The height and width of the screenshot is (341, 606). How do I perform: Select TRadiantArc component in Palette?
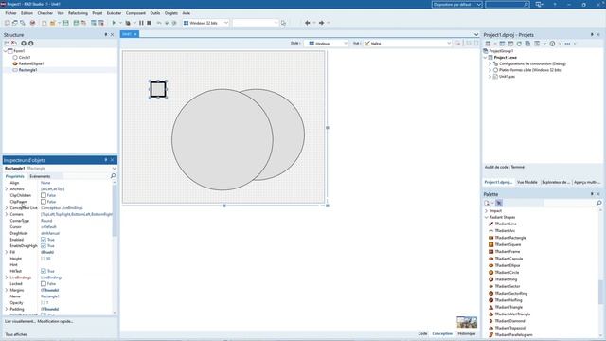point(505,231)
